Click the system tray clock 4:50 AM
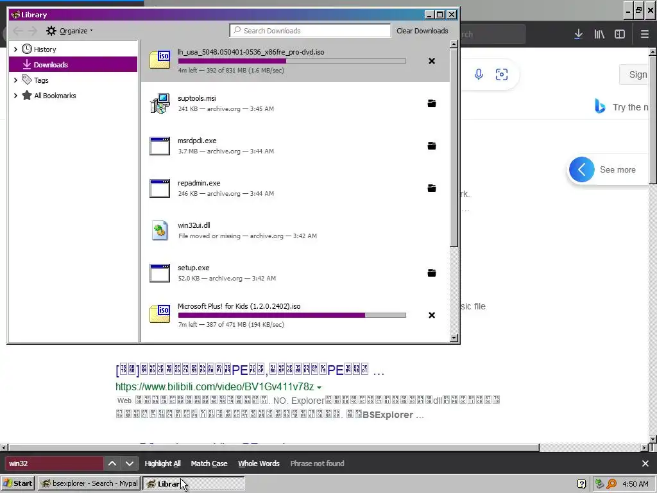 [x=635, y=484]
